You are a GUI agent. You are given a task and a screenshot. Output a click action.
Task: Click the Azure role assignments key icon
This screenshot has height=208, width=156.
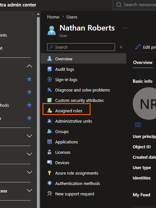coord(49,173)
